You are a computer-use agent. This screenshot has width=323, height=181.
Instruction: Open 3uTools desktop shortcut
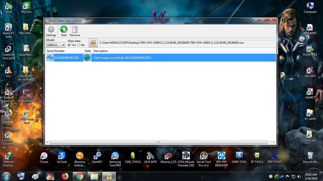point(62,158)
